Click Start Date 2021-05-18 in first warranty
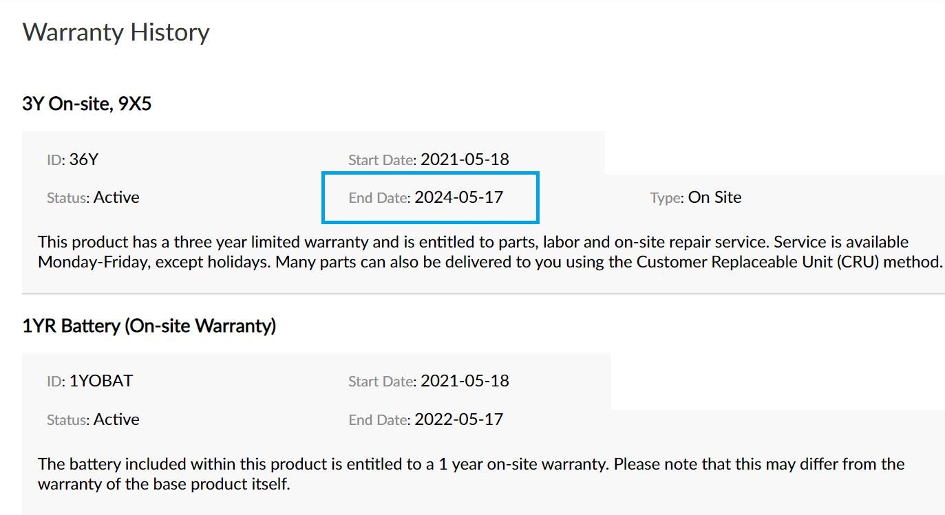This screenshot has width=945, height=515. (x=465, y=160)
